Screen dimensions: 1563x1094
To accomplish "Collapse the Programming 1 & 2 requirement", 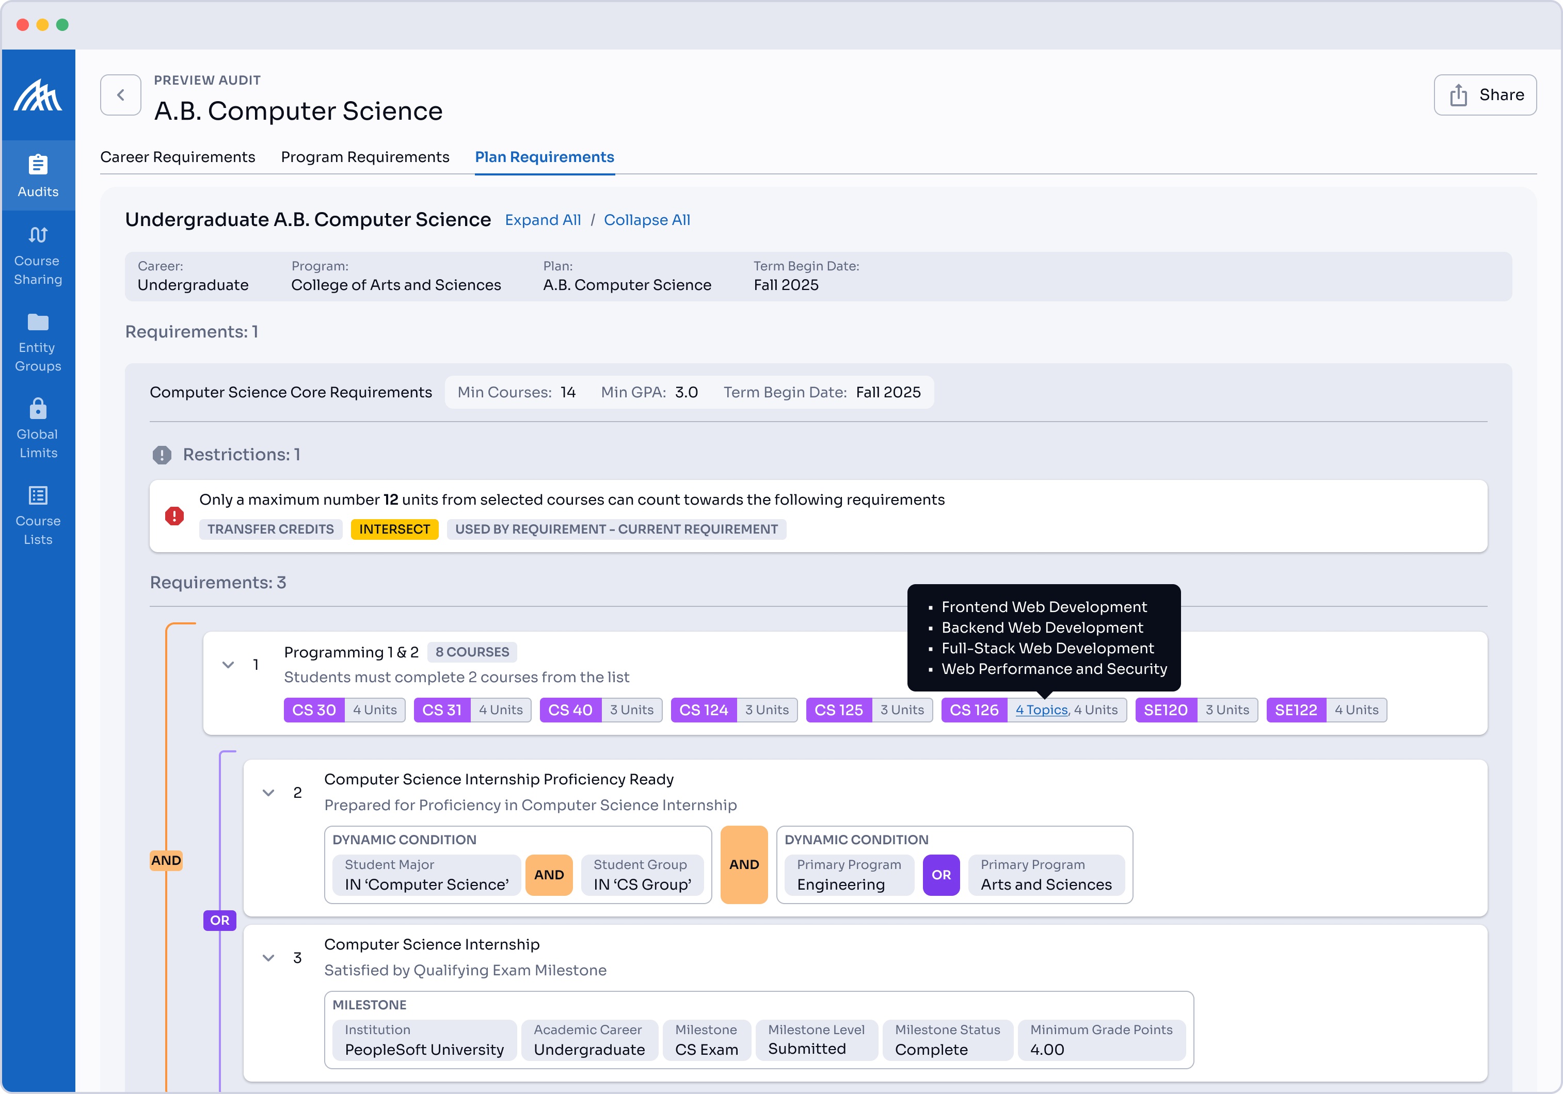I will 228,665.
